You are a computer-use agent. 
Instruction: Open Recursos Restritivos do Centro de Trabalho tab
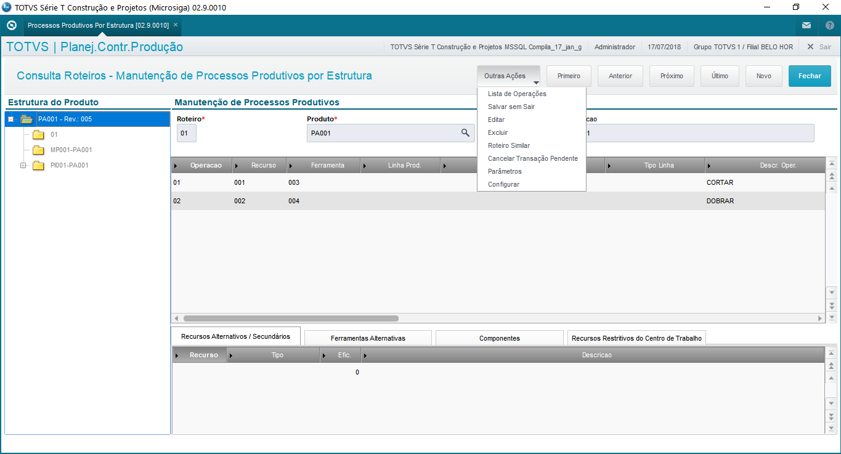click(x=636, y=338)
